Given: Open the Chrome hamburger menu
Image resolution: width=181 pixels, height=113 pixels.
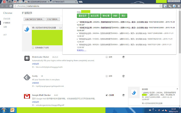Looking at the screenshot, I should click(x=179, y=6).
